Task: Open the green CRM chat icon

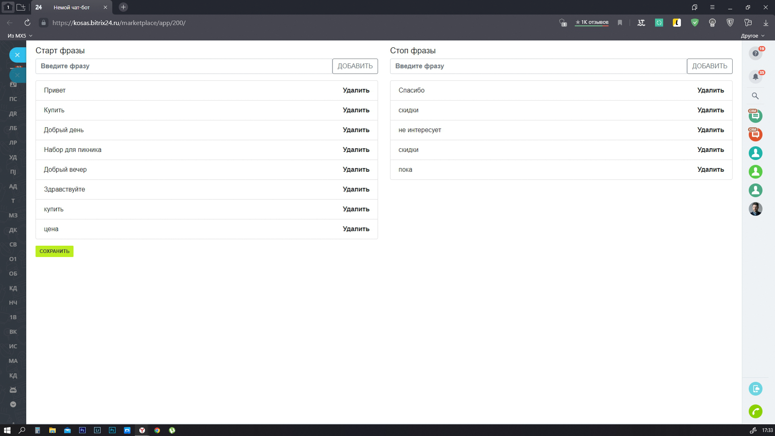Action: pyautogui.click(x=755, y=116)
